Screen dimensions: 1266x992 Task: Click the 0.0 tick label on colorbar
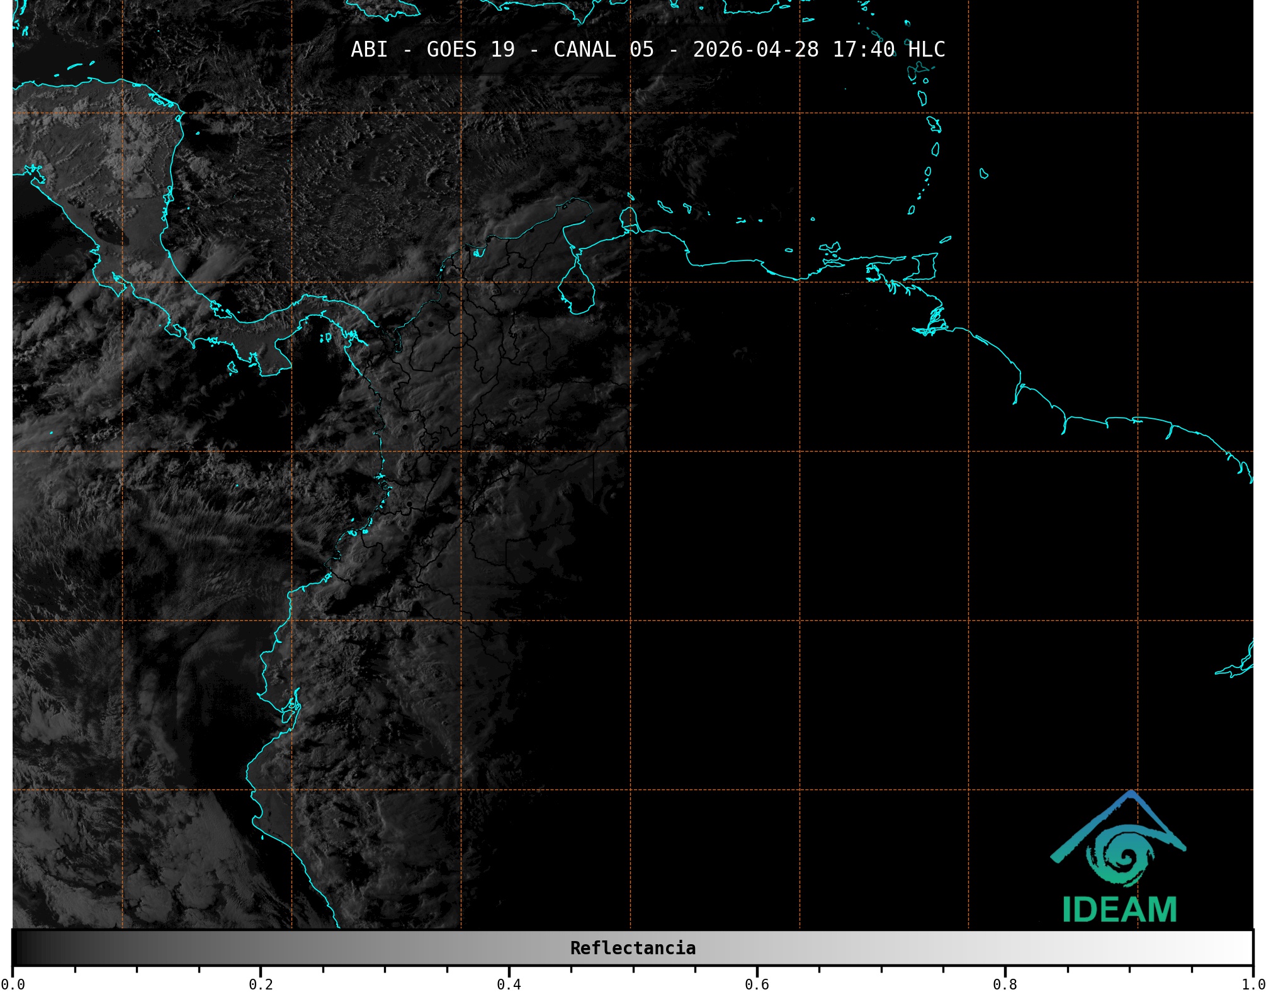pos(13,984)
